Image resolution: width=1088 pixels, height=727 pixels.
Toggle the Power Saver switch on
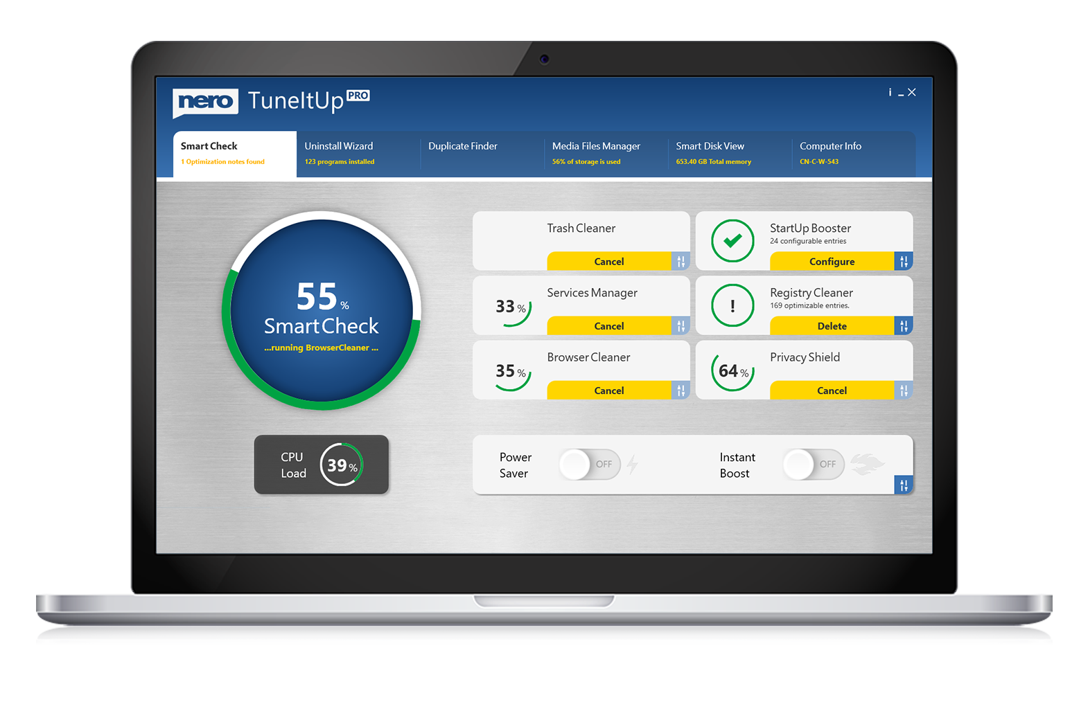coord(590,464)
